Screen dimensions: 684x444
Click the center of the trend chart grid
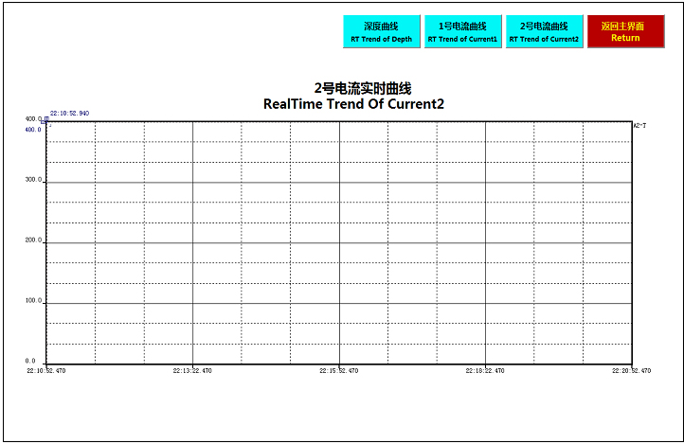pyautogui.click(x=338, y=242)
